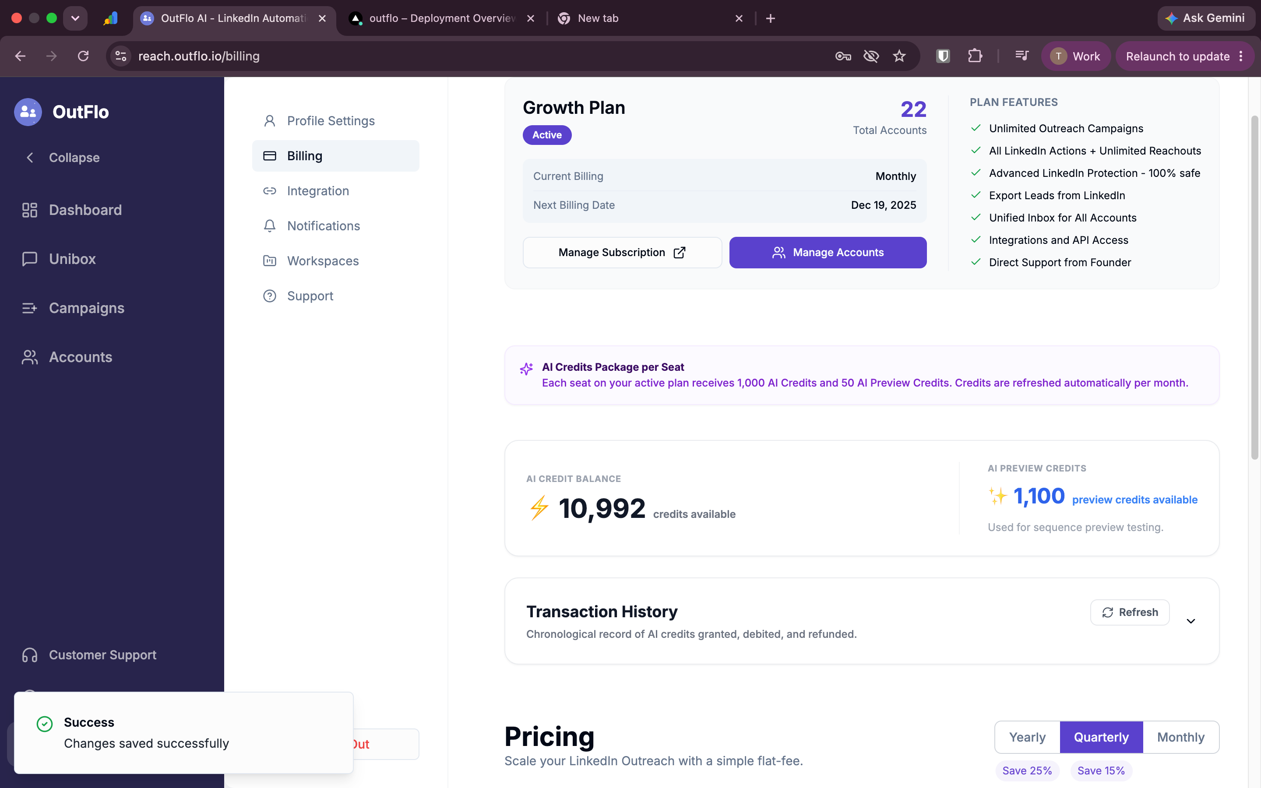Click the Manage Subscription button

[622, 253]
